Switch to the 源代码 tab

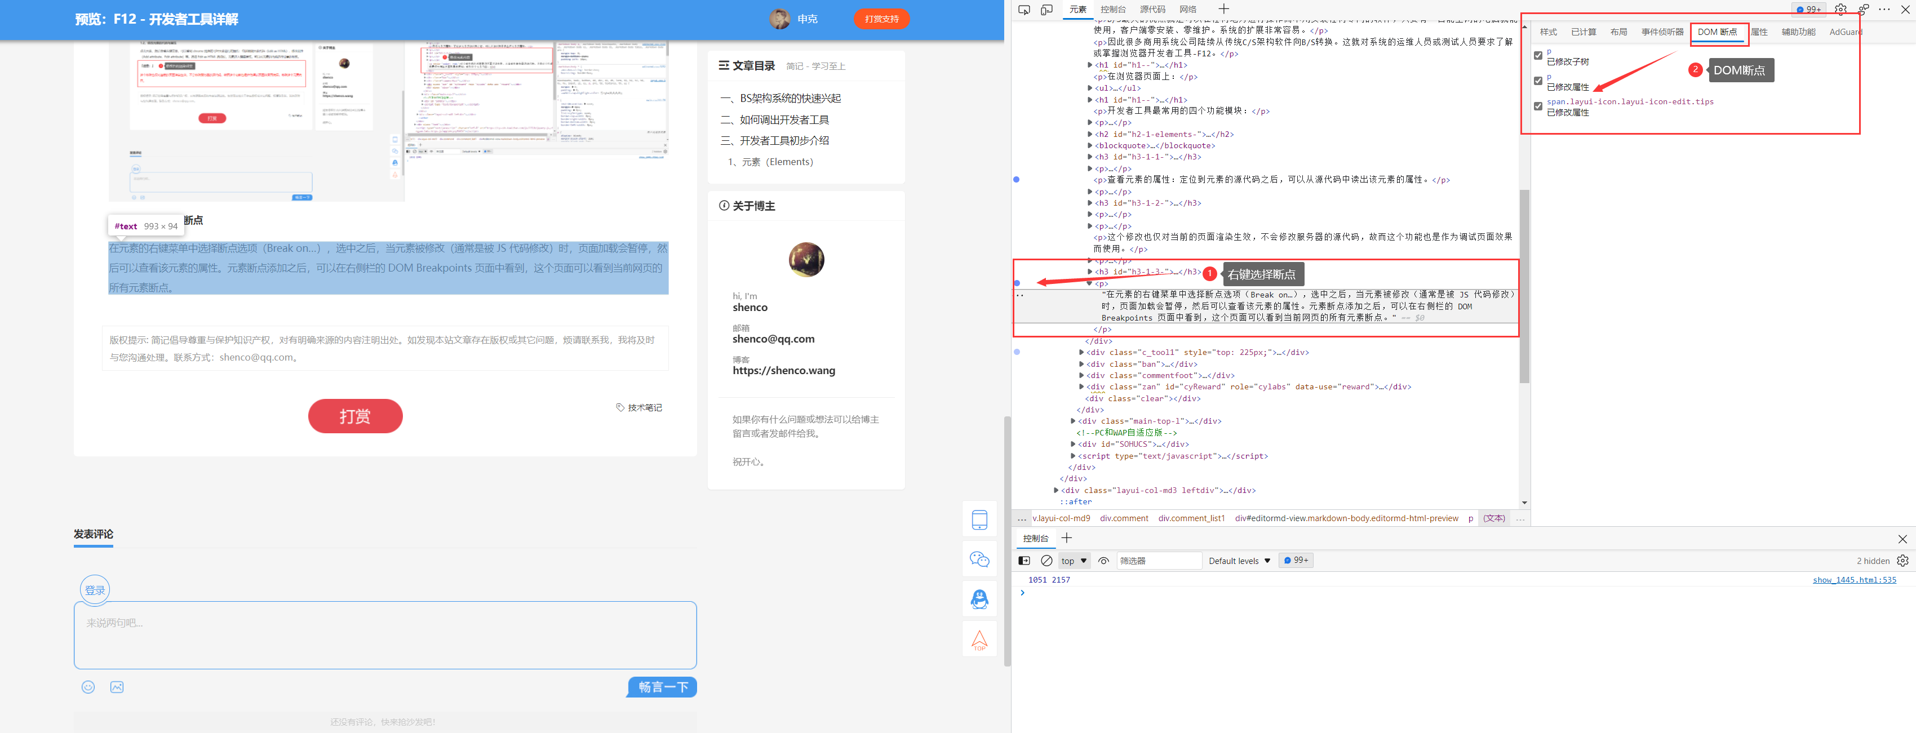click(x=1152, y=10)
